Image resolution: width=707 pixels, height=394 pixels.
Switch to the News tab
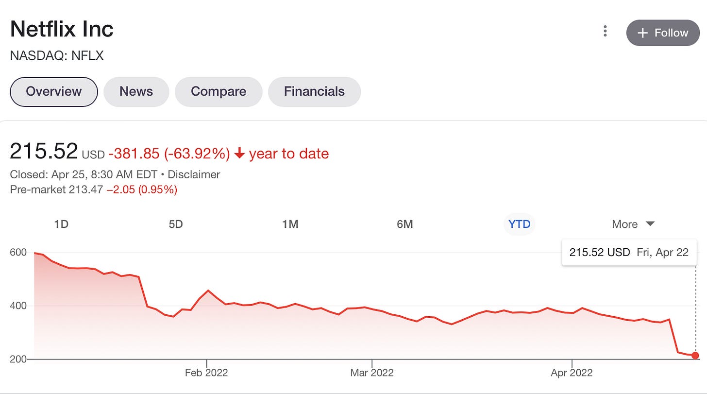[136, 91]
